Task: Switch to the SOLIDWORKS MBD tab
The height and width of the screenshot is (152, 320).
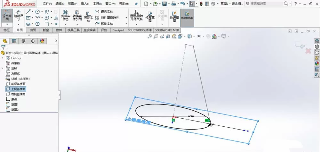Action: click(x=167, y=30)
